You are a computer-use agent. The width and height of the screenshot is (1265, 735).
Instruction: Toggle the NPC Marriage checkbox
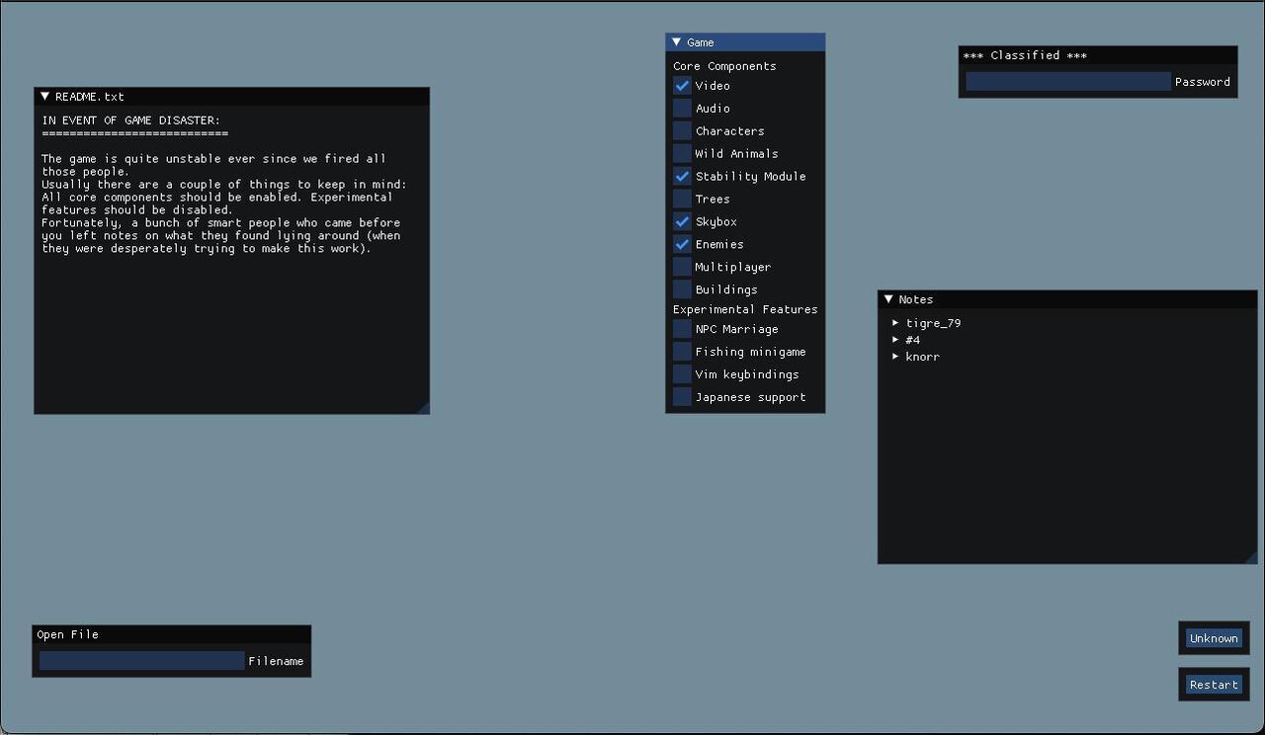click(682, 329)
